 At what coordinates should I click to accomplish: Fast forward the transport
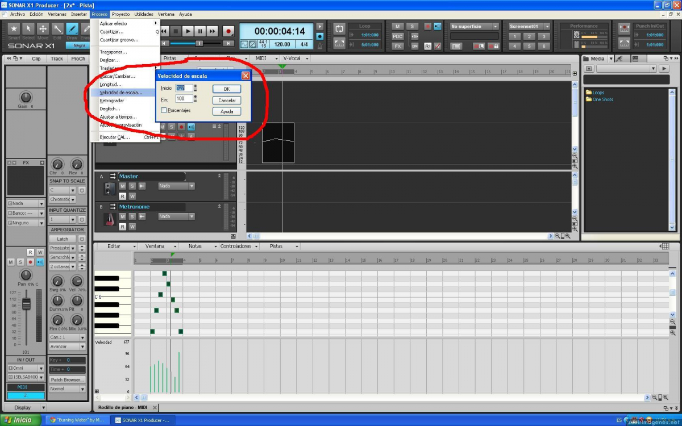pyautogui.click(x=213, y=31)
